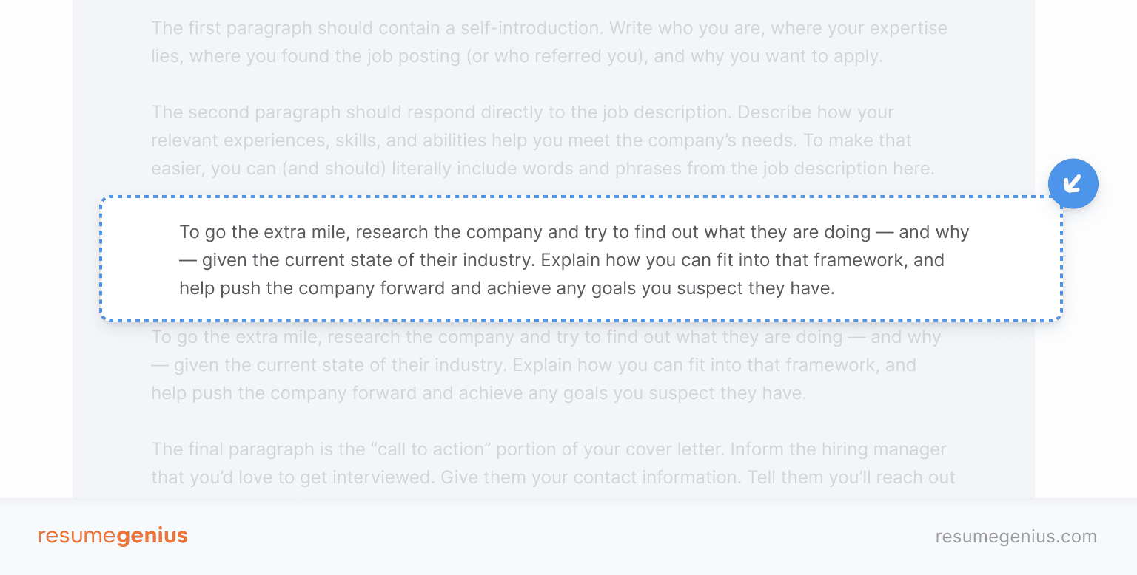Screen dimensions: 1137x575
Task: Select the highlighted dotted-border paragraph box
Action: point(581,259)
